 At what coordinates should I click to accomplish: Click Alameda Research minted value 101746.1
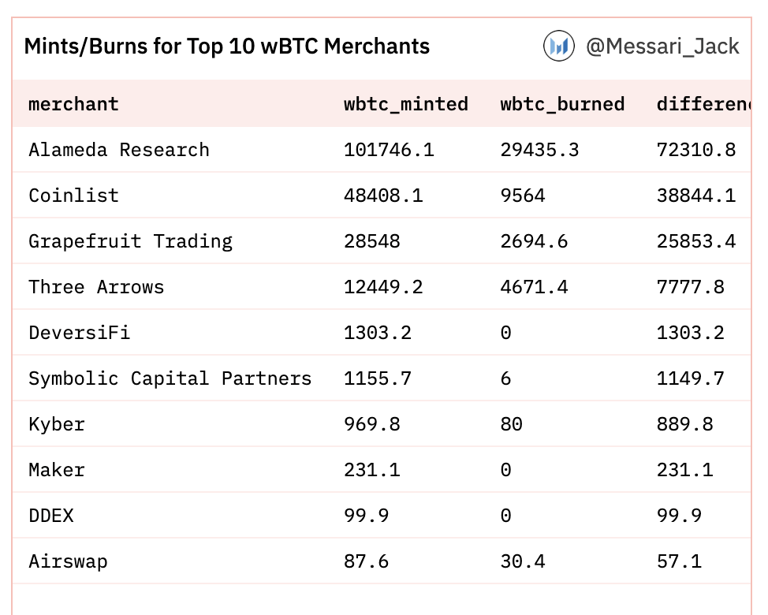(389, 150)
